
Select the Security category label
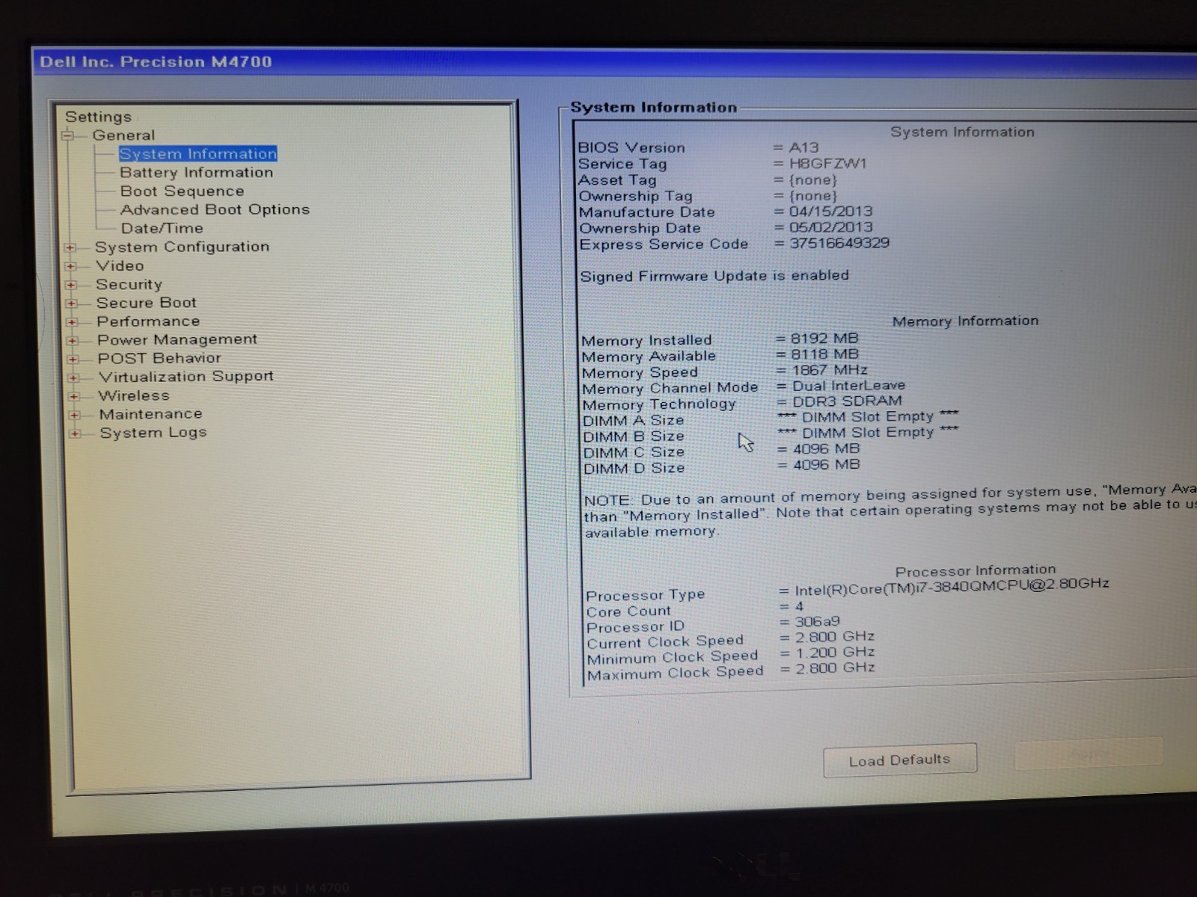pos(129,284)
